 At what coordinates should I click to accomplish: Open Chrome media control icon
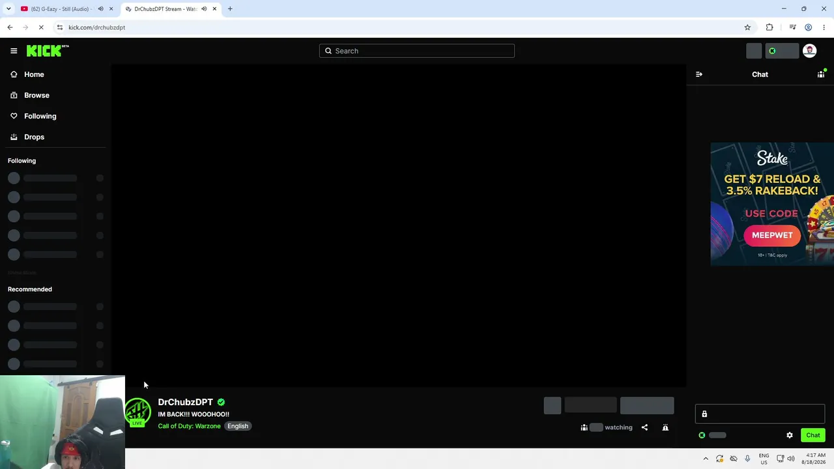tap(792, 27)
